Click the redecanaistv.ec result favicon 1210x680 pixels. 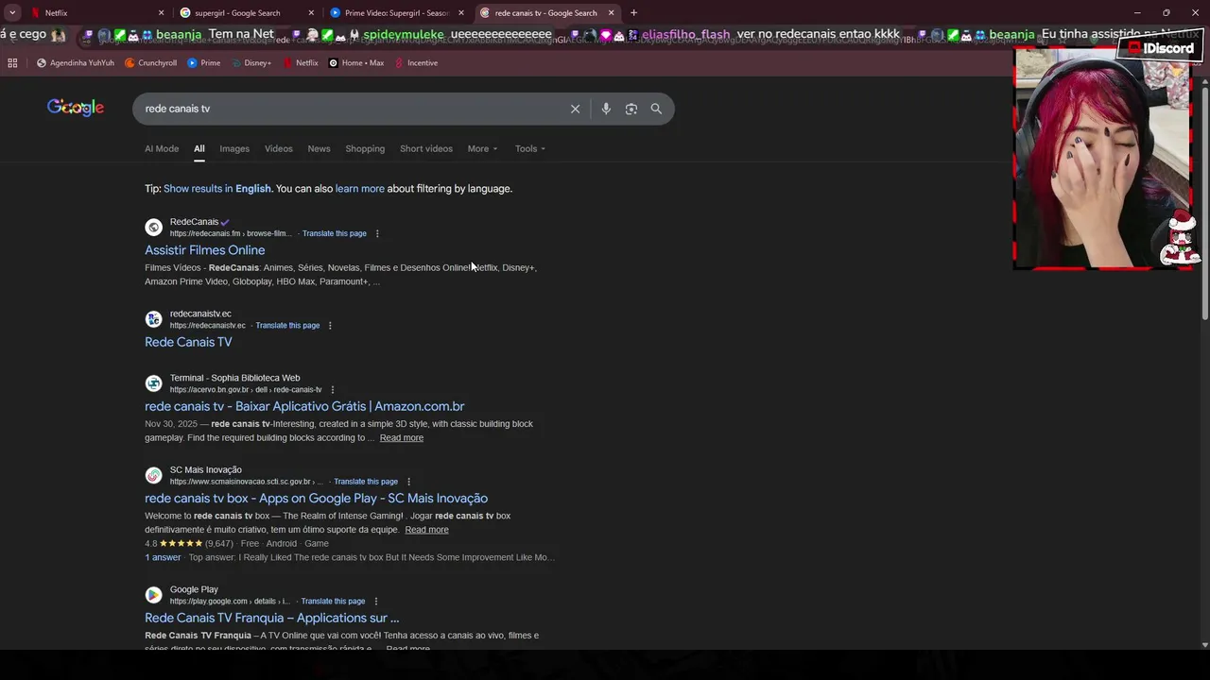153,319
